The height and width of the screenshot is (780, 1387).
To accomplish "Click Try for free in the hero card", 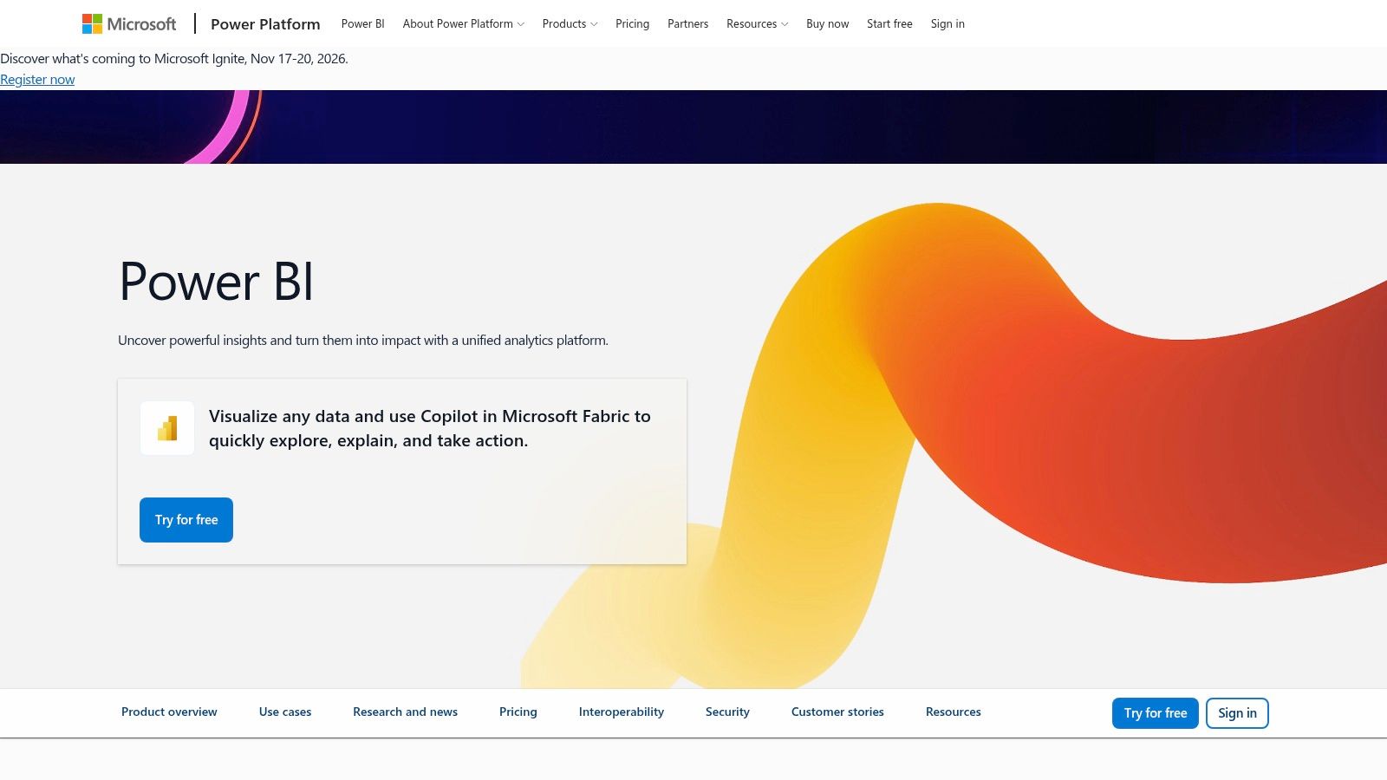I will [186, 520].
